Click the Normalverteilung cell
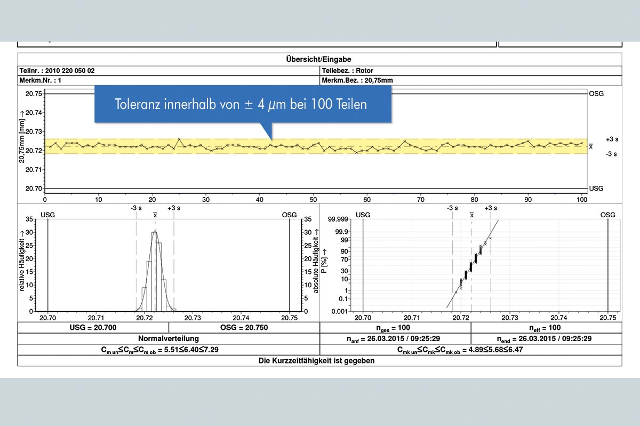This screenshot has height=426, width=640. point(168,338)
